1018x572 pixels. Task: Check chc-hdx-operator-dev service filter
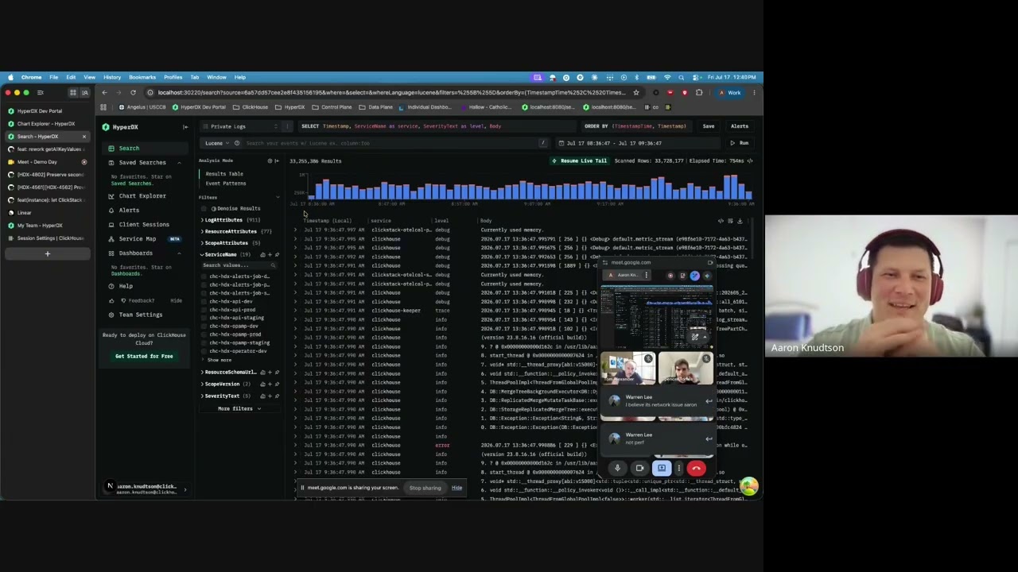(204, 351)
